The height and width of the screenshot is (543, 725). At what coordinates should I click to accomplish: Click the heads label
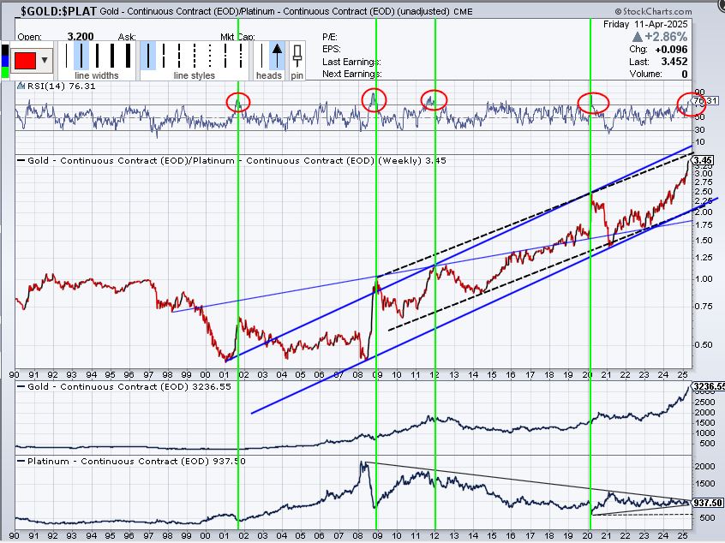coord(269,75)
